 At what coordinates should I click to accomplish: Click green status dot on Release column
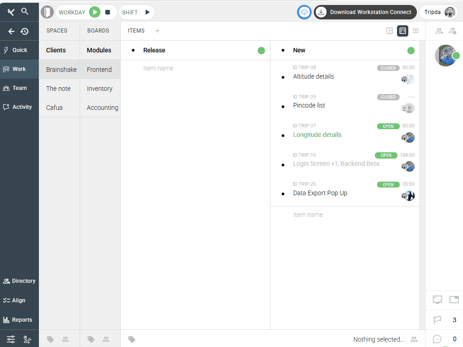tap(261, 51)
